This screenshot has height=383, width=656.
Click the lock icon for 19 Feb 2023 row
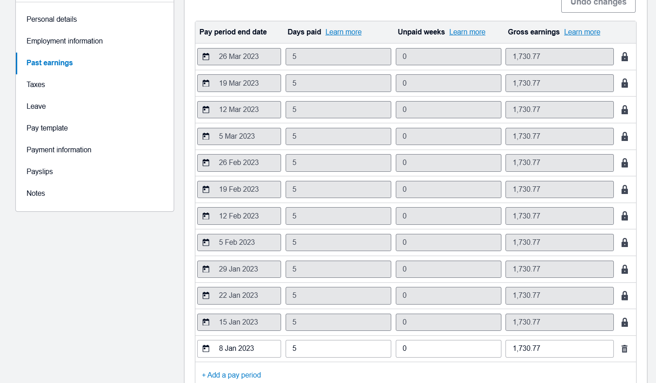(x=624, y=189)
